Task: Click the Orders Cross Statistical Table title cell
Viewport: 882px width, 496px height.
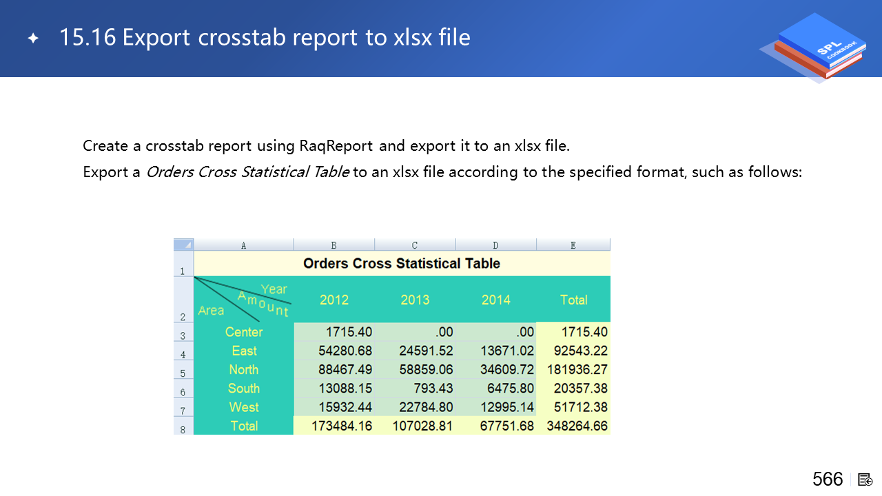Action: coord(402,263)
